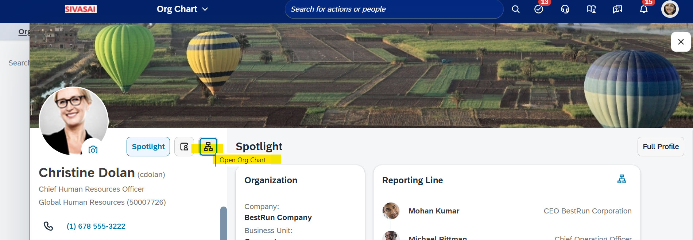Click the Search for actions or people field
This screenshot has height=240, width=693.
[x=394, y=9]
